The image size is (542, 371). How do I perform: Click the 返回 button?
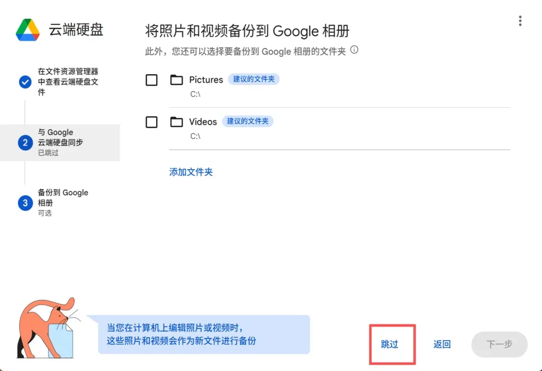442,344
